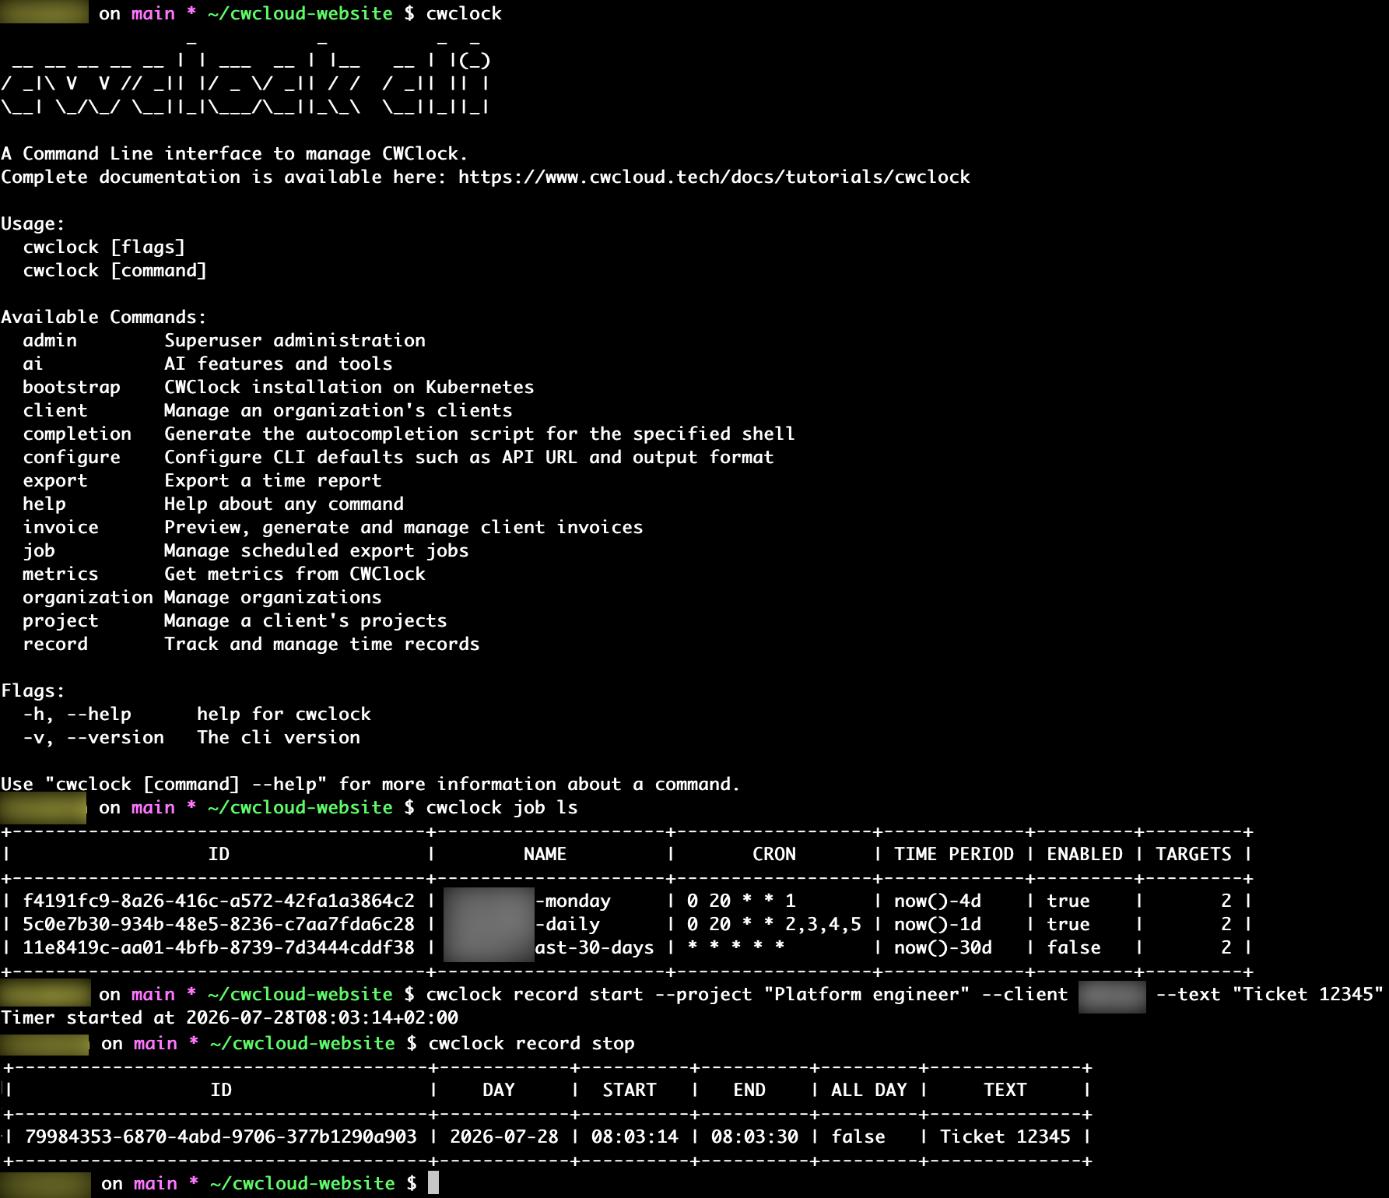Screen dimensions: 1389x1198
Task: Click the '-daily' job name
Action: click(567, 924)
